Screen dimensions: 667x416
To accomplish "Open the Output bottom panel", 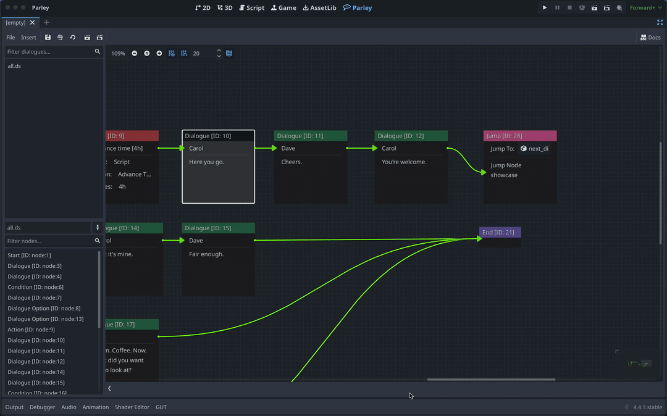I will pyautogui.click(x=14, y=407).
